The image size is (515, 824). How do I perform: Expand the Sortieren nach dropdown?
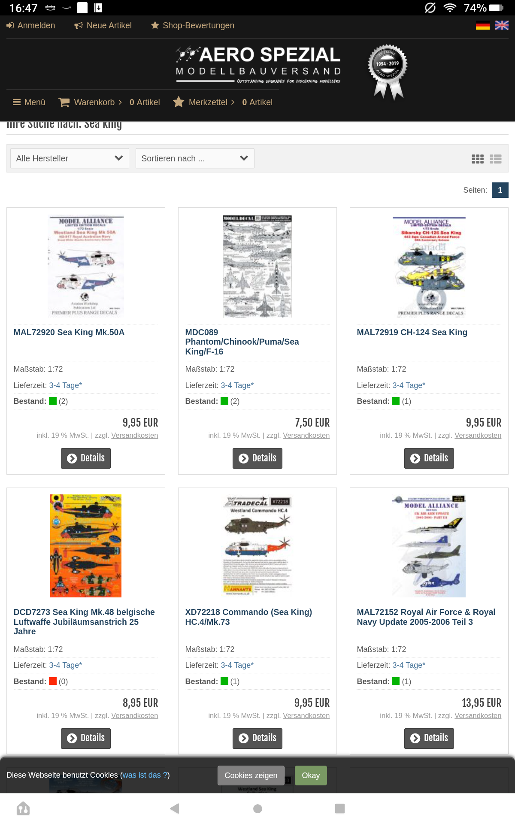(195, 158)
